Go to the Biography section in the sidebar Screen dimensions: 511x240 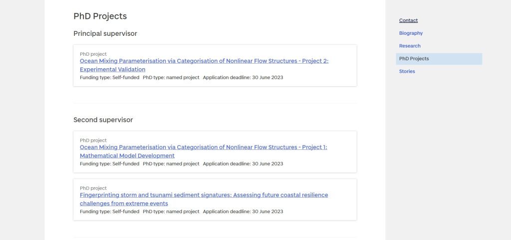pyautogui.click(x=411, y=33)
